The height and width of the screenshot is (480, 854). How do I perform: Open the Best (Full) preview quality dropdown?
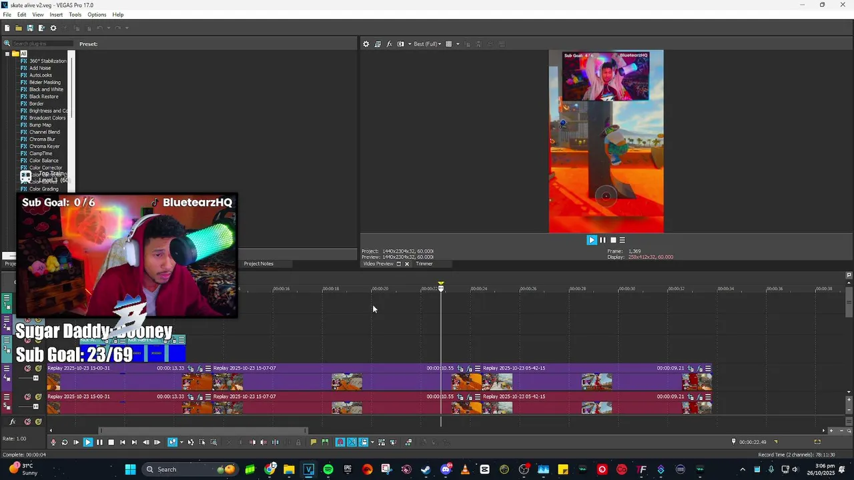pos(428,44)
